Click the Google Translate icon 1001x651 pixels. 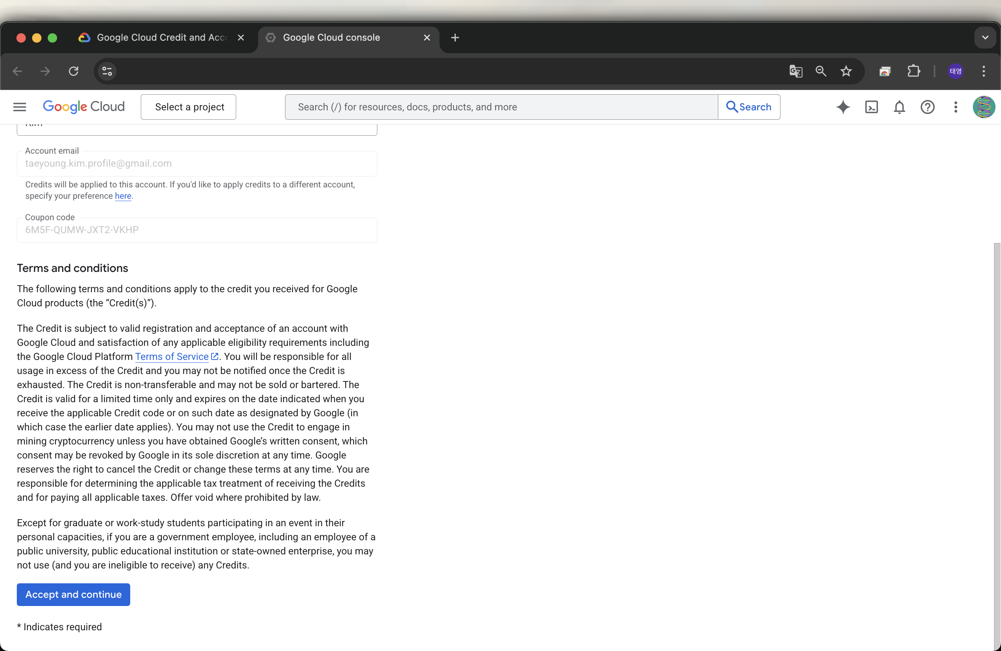pyautogui.click(x=796, y=71)
